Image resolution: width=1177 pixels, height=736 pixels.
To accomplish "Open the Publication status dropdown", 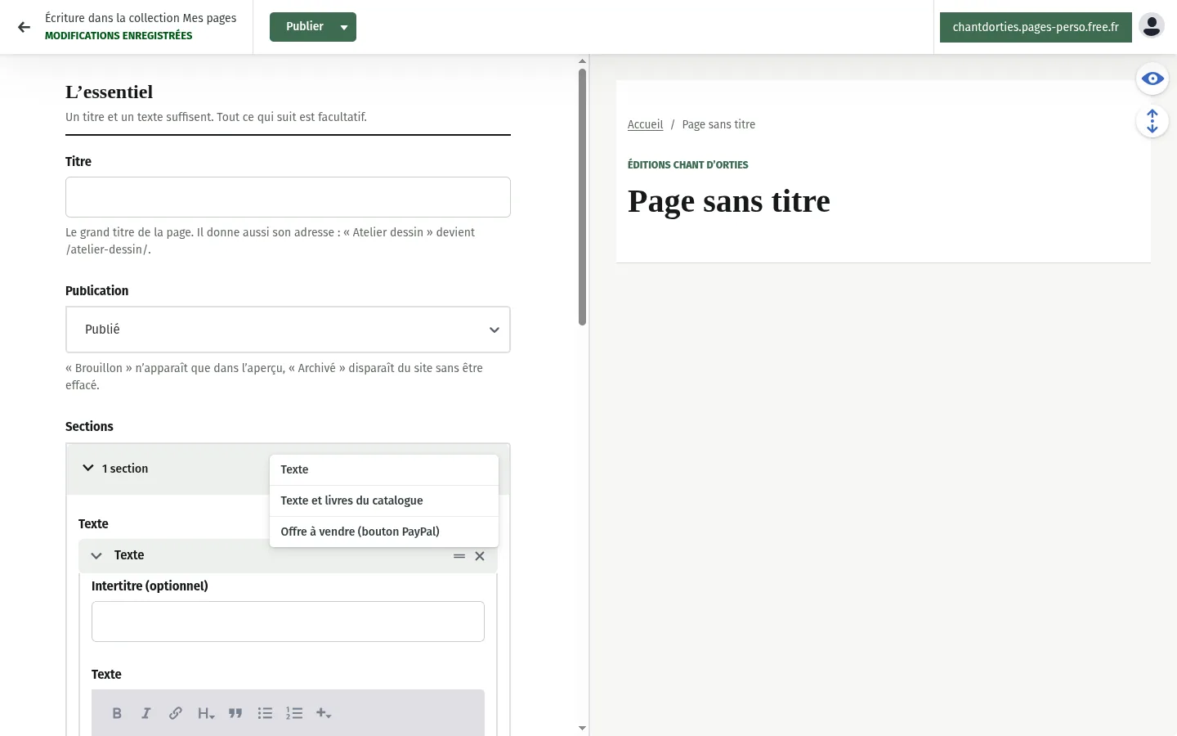I will pyautogui.click(x=288, y=330).
